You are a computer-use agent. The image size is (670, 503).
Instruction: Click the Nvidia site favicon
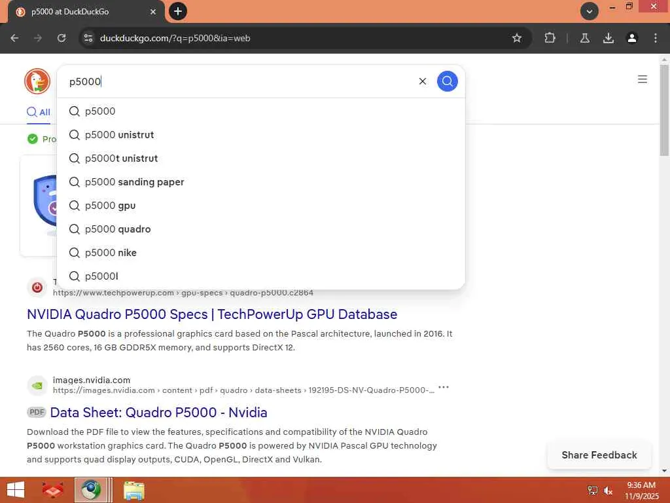click(x=37, y=385)
